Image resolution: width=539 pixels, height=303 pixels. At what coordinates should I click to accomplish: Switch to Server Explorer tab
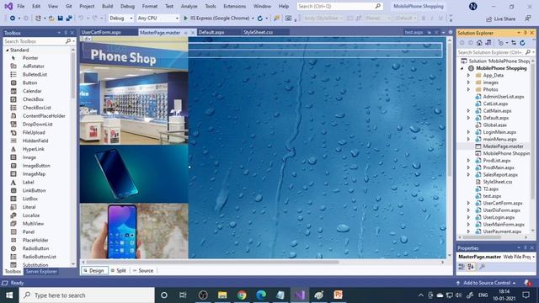41,271
